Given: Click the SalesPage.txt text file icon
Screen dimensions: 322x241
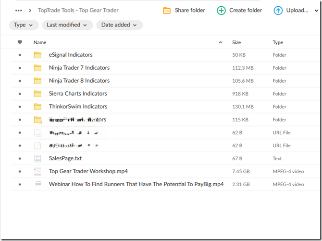Looking at the screenshot, I should coord(38,158).
